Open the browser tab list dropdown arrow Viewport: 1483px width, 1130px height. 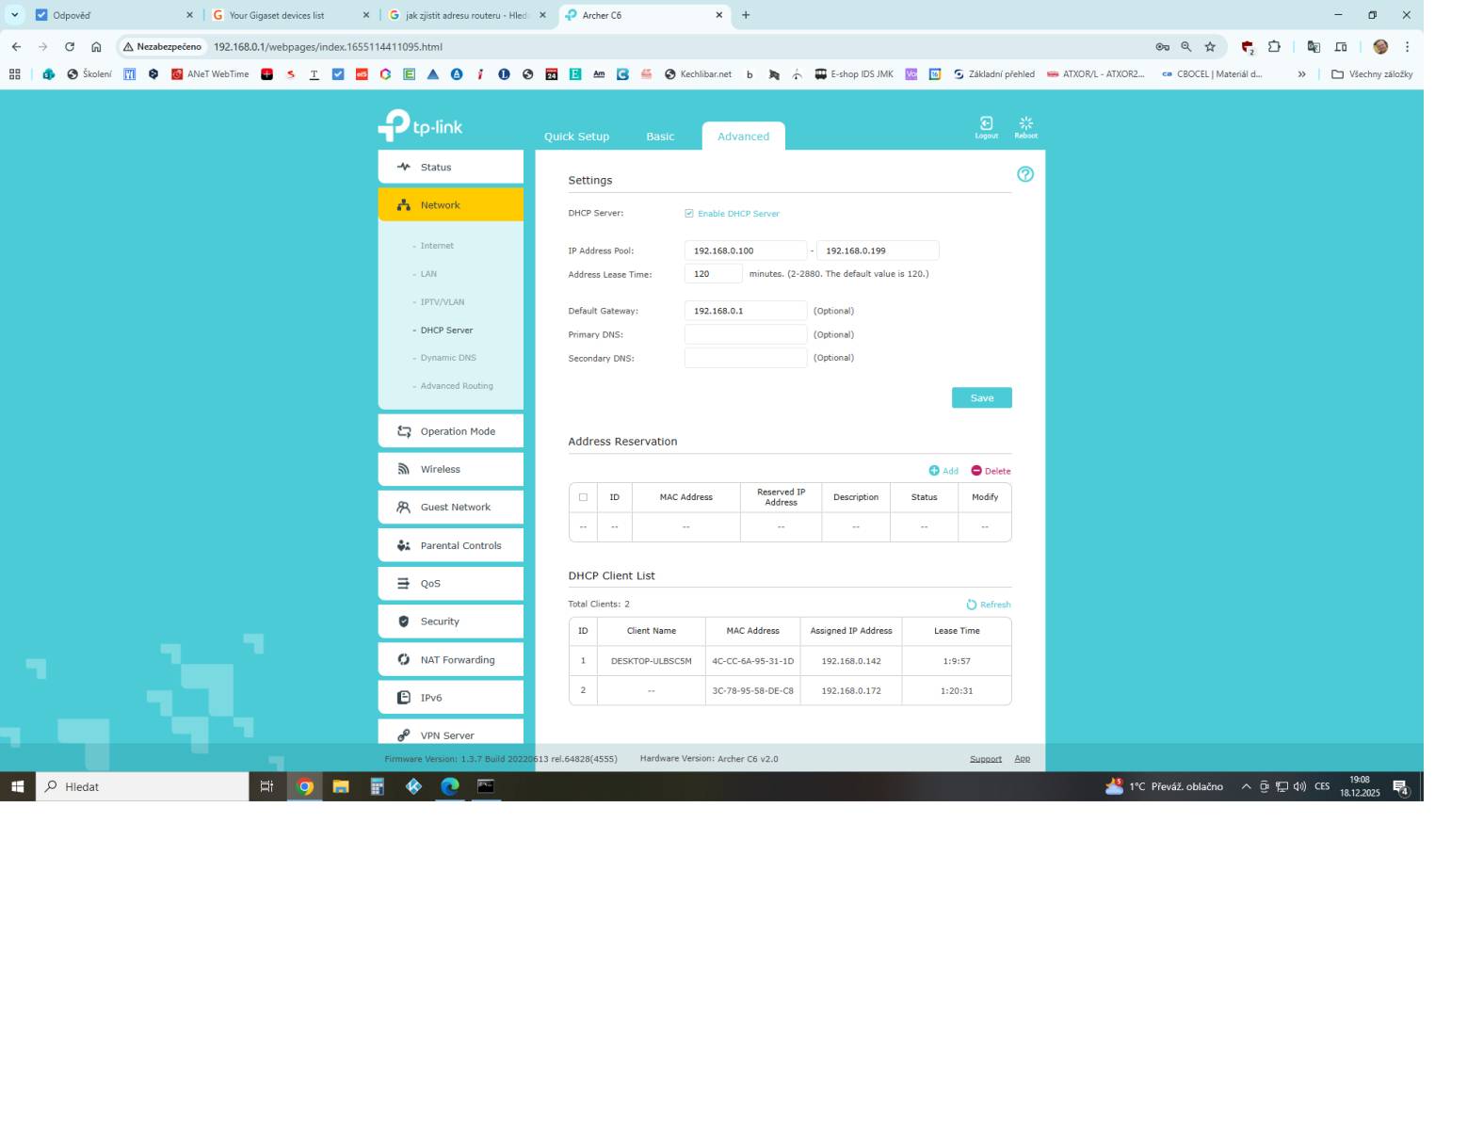[x=15, y=15]
